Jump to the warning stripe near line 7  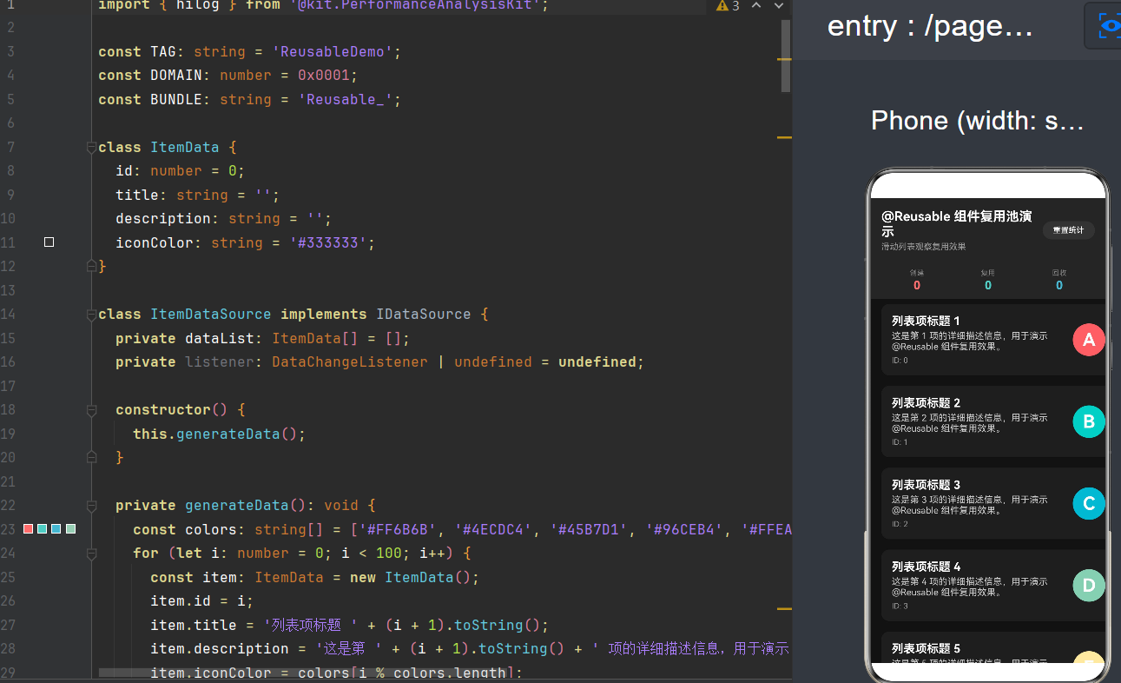784,137
